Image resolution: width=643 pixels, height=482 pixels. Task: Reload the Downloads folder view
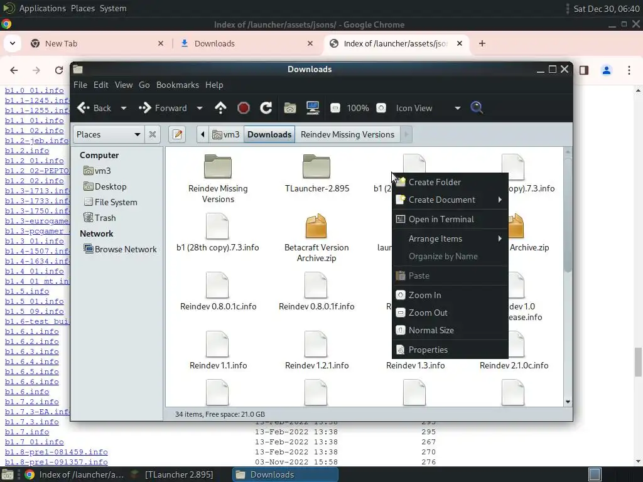tap(266, 108)
